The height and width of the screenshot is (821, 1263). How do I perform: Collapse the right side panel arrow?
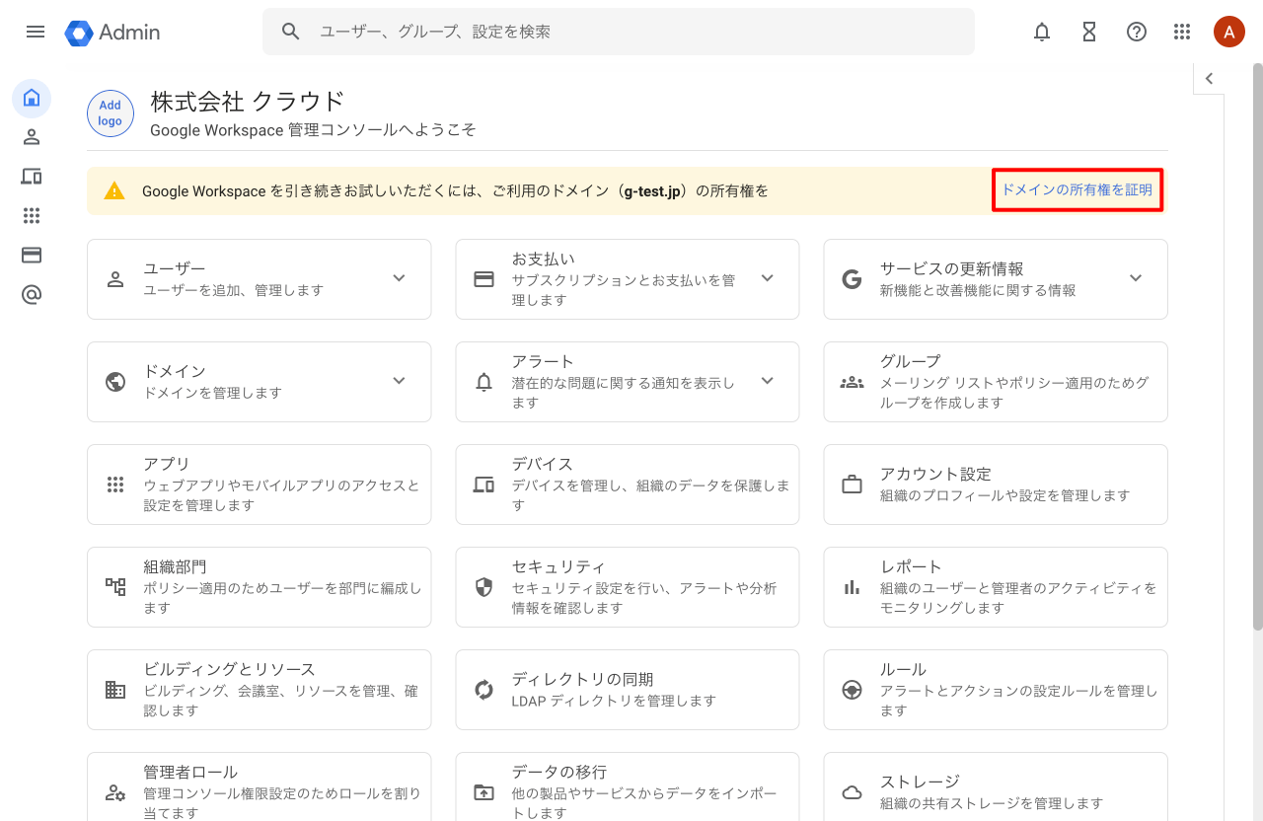(1209, 79)
